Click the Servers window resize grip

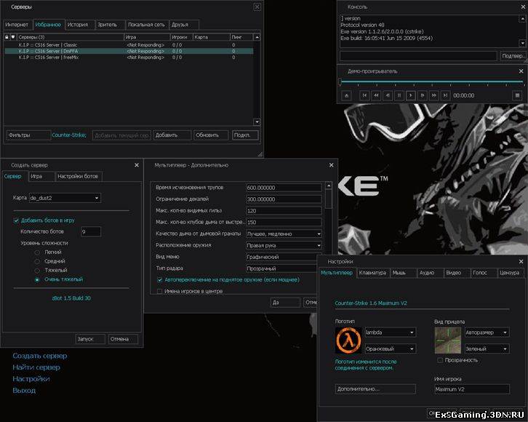tap(260, 154)
